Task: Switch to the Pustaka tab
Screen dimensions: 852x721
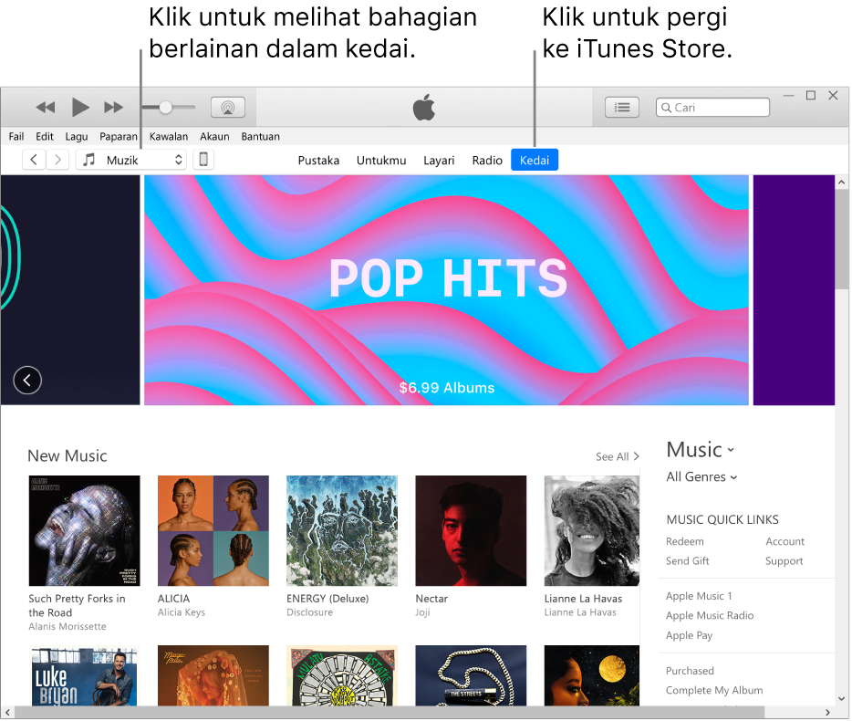Action: (318, 160)
